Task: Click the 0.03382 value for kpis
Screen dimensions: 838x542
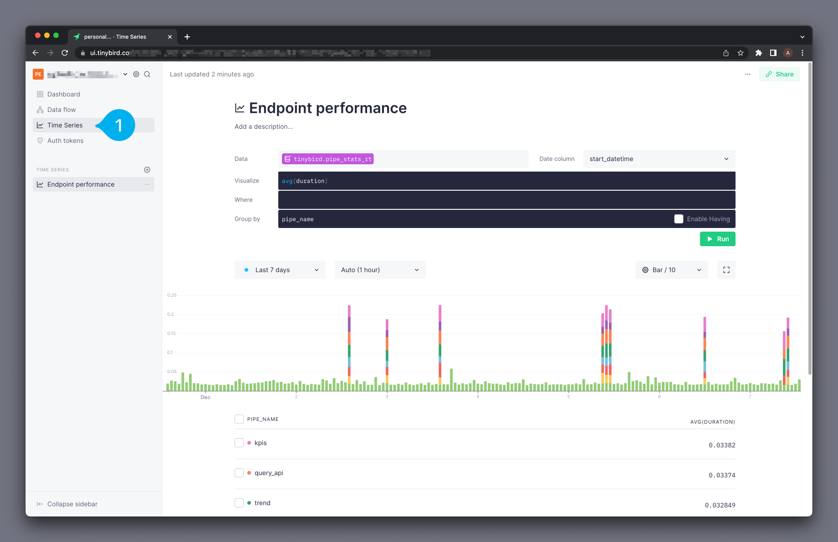Action: click(722, 445)
